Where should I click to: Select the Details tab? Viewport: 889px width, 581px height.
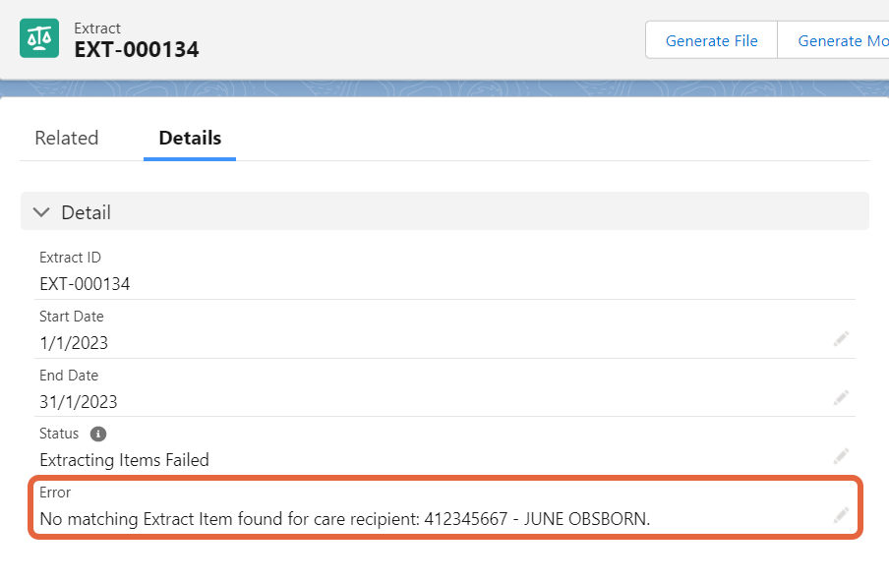[x=190, y=138]
